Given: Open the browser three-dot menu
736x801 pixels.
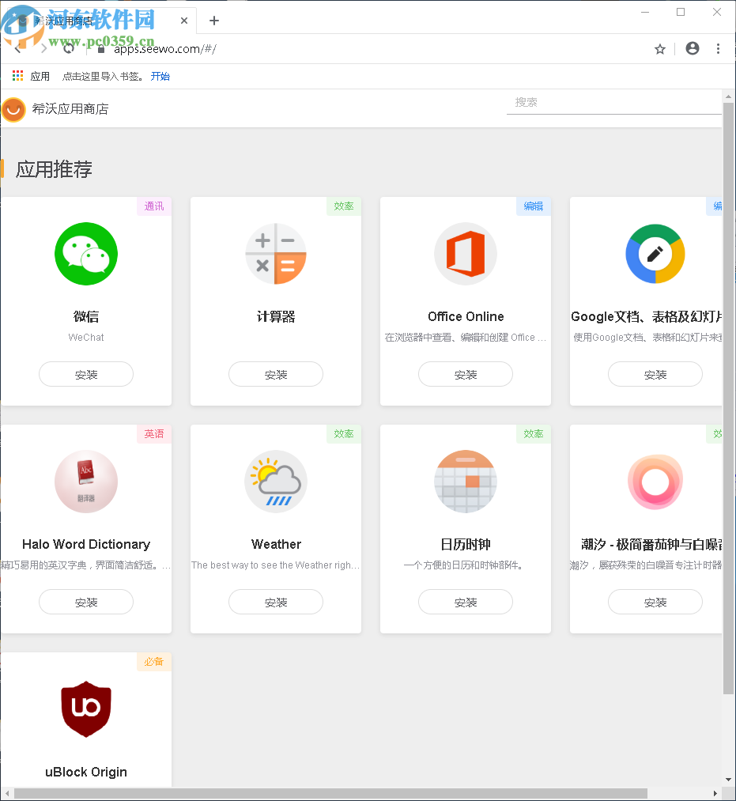Looking at the screenshot, I should pyautogui.click(x=718, y=48).
